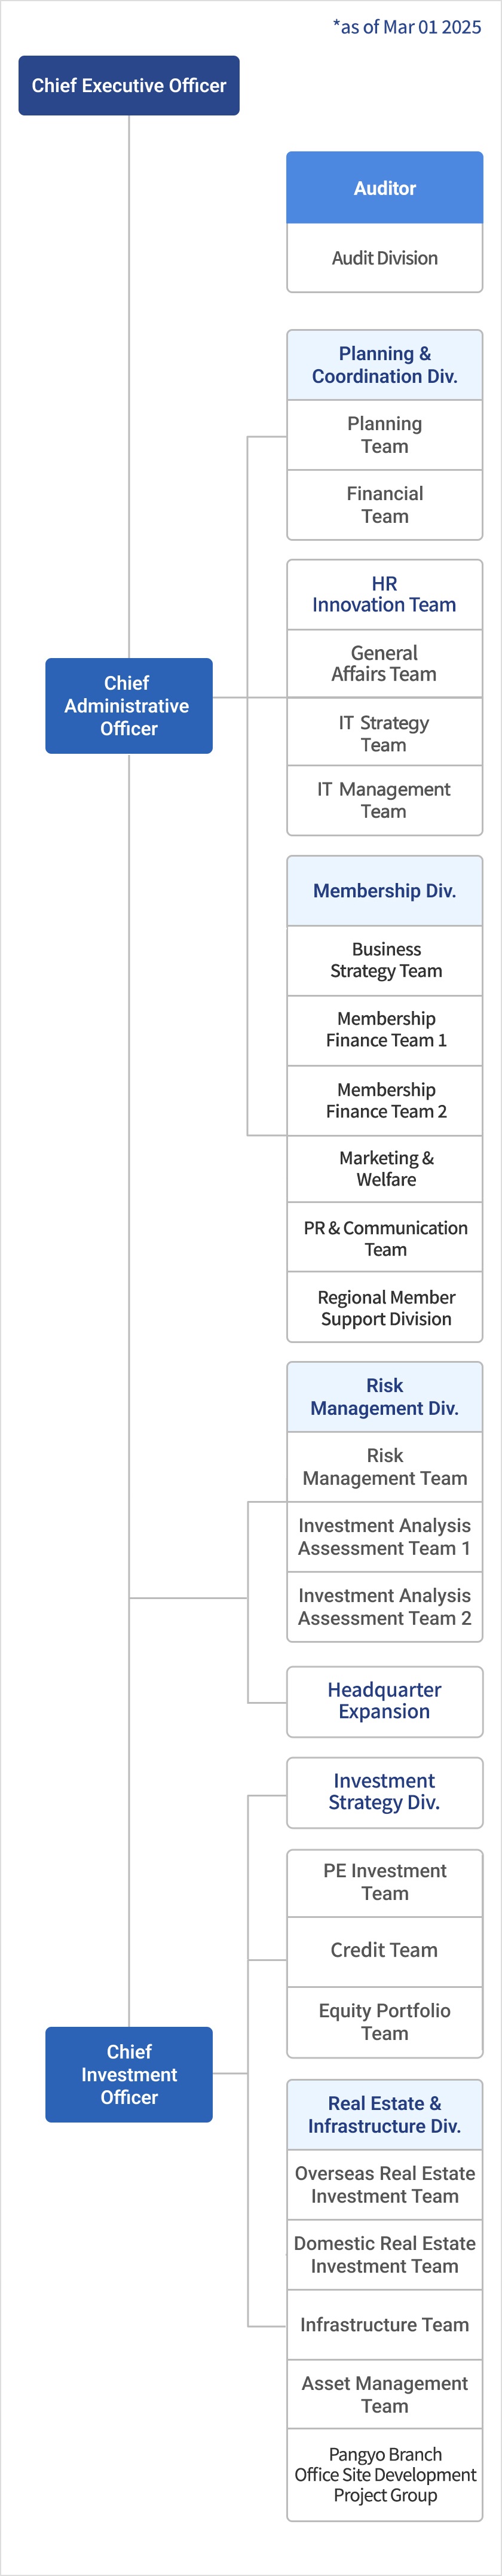Click the Chief Executive Officer box
The height and width of the screenshot is (2576, 502).
(128, 85)
